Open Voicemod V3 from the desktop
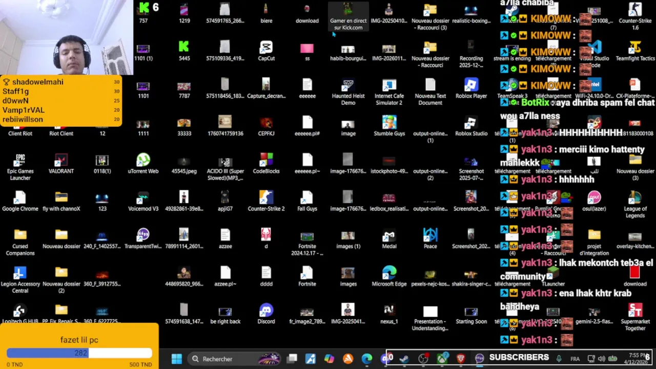 [x=143, y=201]
